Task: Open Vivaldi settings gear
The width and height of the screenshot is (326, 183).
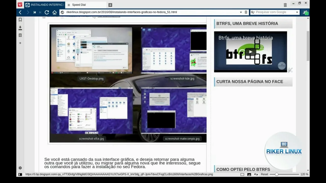Action: [x=20, y=168]
